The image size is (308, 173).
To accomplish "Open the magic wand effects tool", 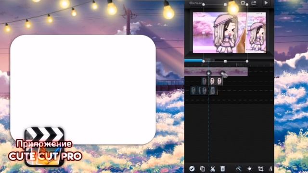I will point(239,169).
